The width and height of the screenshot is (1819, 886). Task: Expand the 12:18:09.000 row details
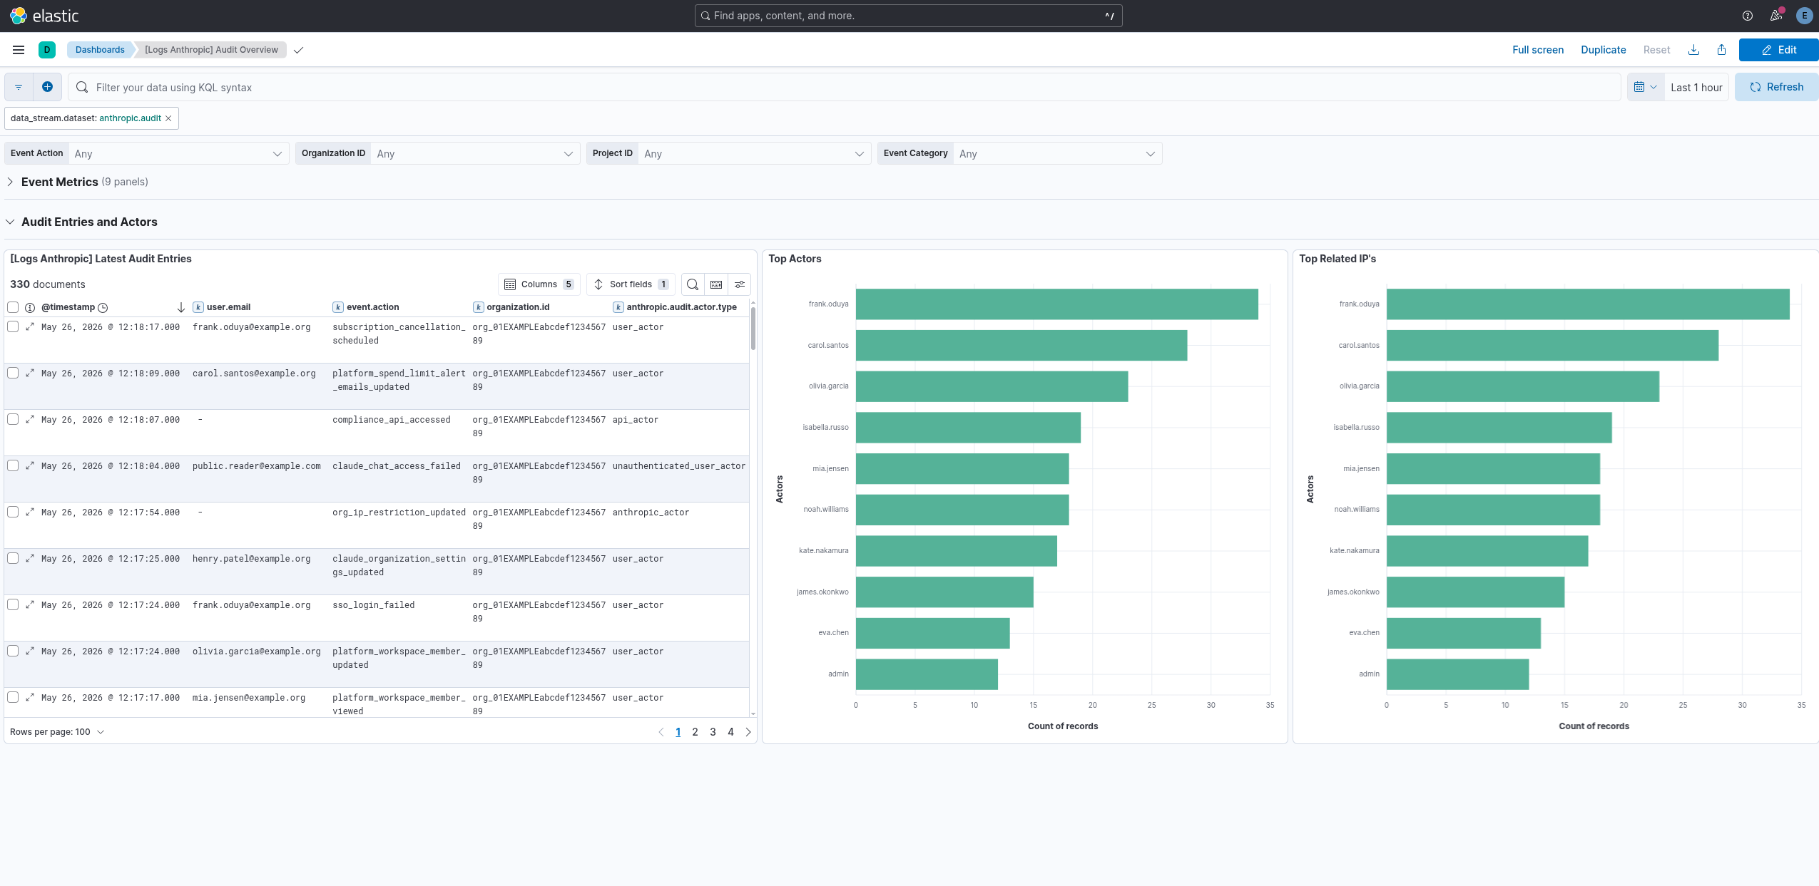pyautogui.click(x=30, y=373)
